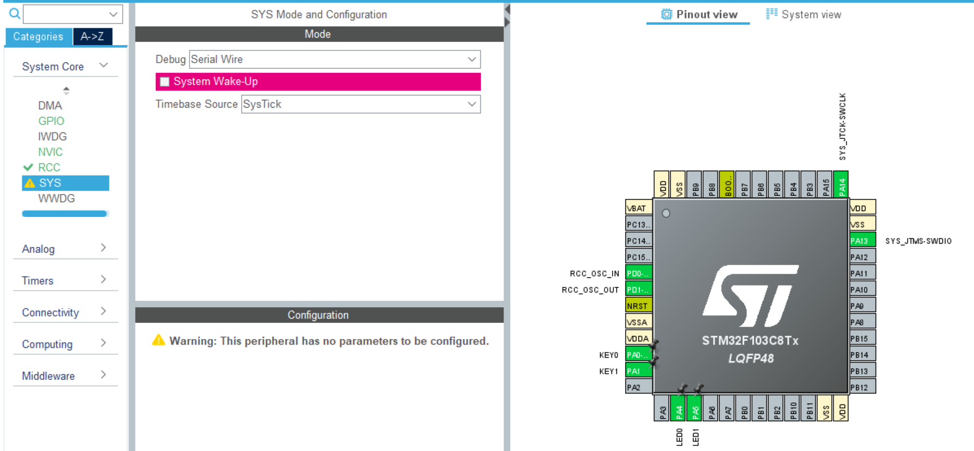Switch to the Categories tab
The image size is (974, 451).
click(38, 36)
